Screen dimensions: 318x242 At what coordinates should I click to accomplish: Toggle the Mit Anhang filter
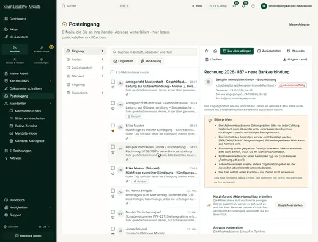(151, 61)
